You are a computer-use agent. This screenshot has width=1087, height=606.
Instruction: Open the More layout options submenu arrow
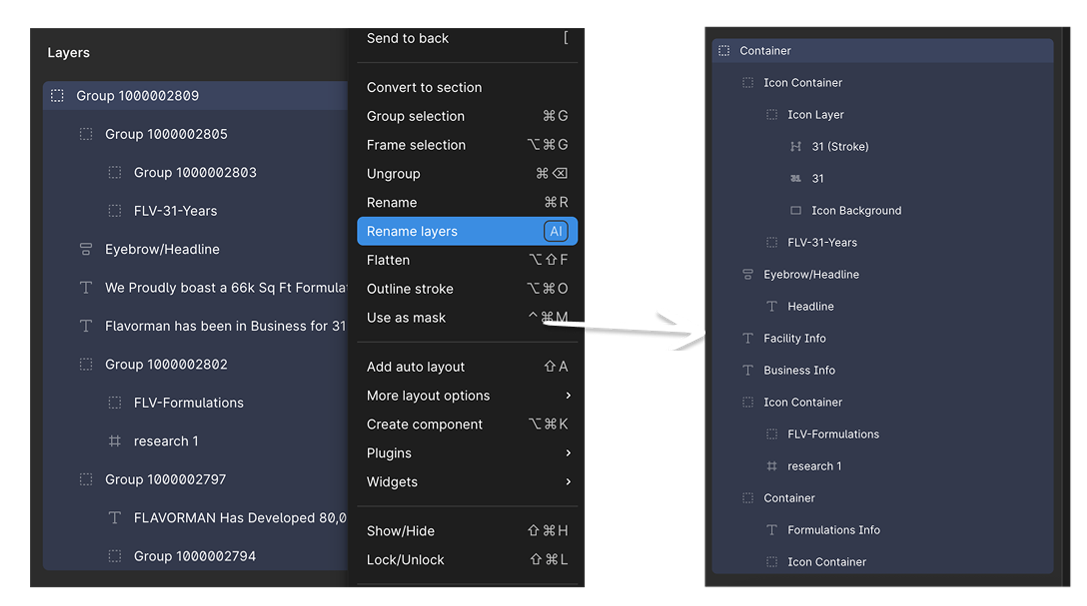[568, 396]
